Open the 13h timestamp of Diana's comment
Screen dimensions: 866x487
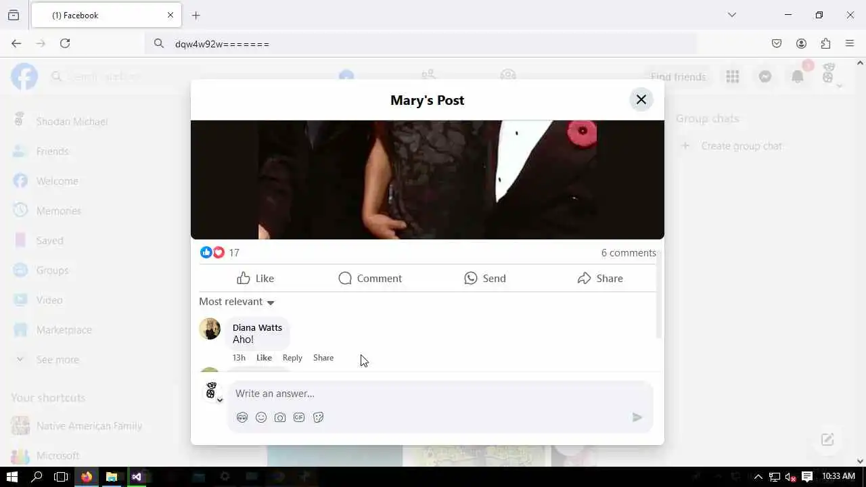pyautogui.click(x=239, y=358)
